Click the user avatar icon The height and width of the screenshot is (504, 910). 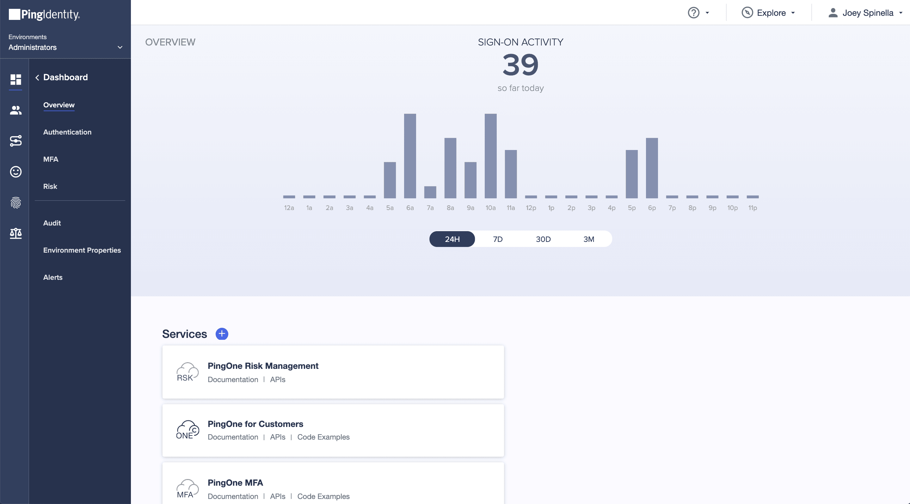point(833,13)
